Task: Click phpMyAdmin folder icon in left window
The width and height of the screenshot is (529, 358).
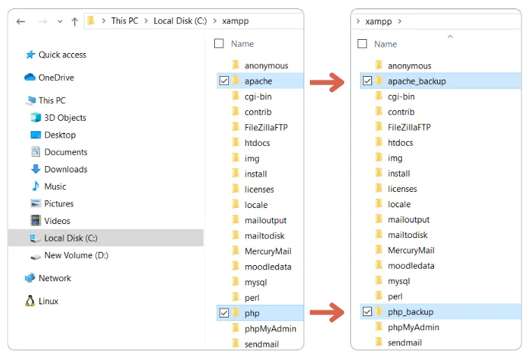Action: coord(236,328)
